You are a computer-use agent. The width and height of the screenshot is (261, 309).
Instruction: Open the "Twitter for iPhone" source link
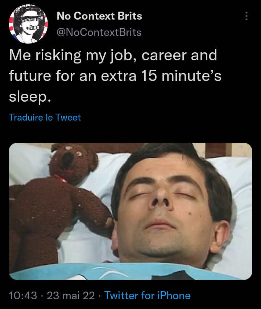pyautogui.click(x=147, y=295)
